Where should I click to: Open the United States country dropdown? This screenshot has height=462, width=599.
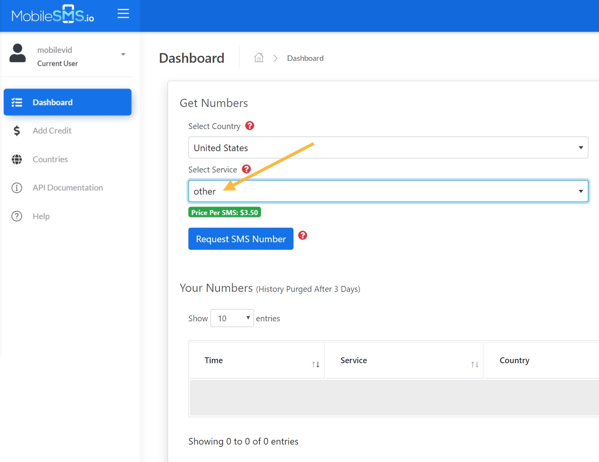tap(388, 148)
